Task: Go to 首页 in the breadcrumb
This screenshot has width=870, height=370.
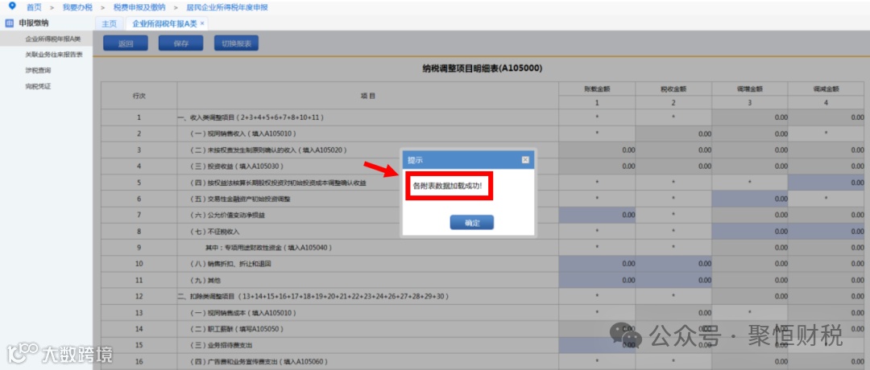Action: coord(34,7)
